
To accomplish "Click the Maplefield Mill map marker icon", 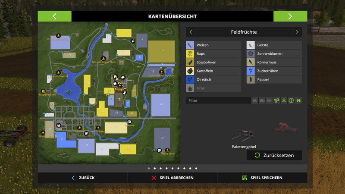I will point(43,91).
